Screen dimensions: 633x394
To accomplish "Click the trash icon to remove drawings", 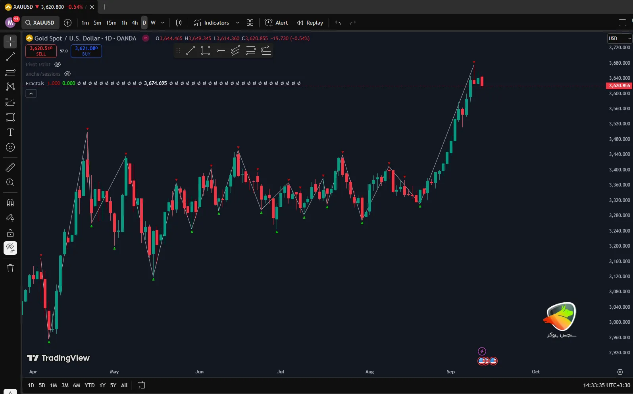I will coord(10,269).
